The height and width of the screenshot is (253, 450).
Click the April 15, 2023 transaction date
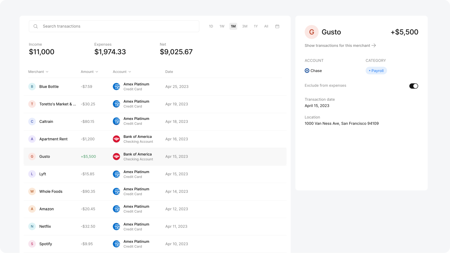[317, 106]
